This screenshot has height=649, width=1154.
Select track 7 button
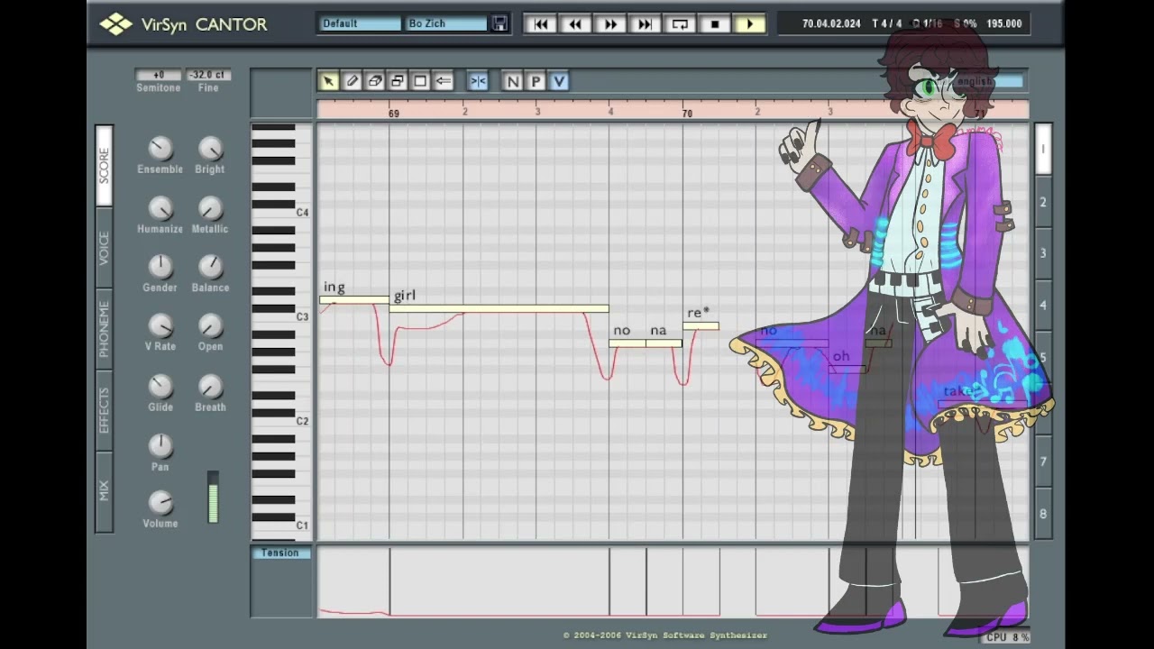point(1043,462)
